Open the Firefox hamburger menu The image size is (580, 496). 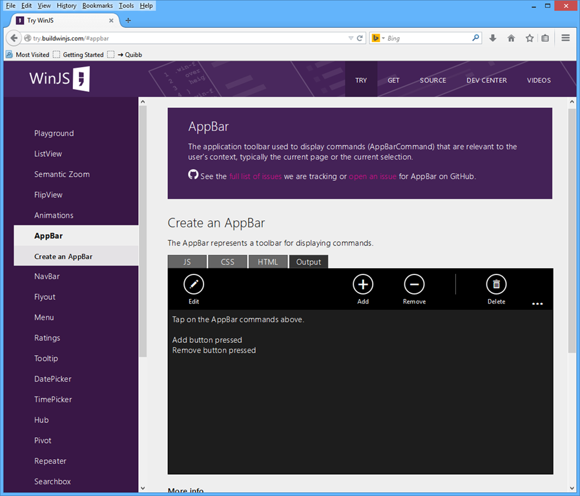[566, 38]
